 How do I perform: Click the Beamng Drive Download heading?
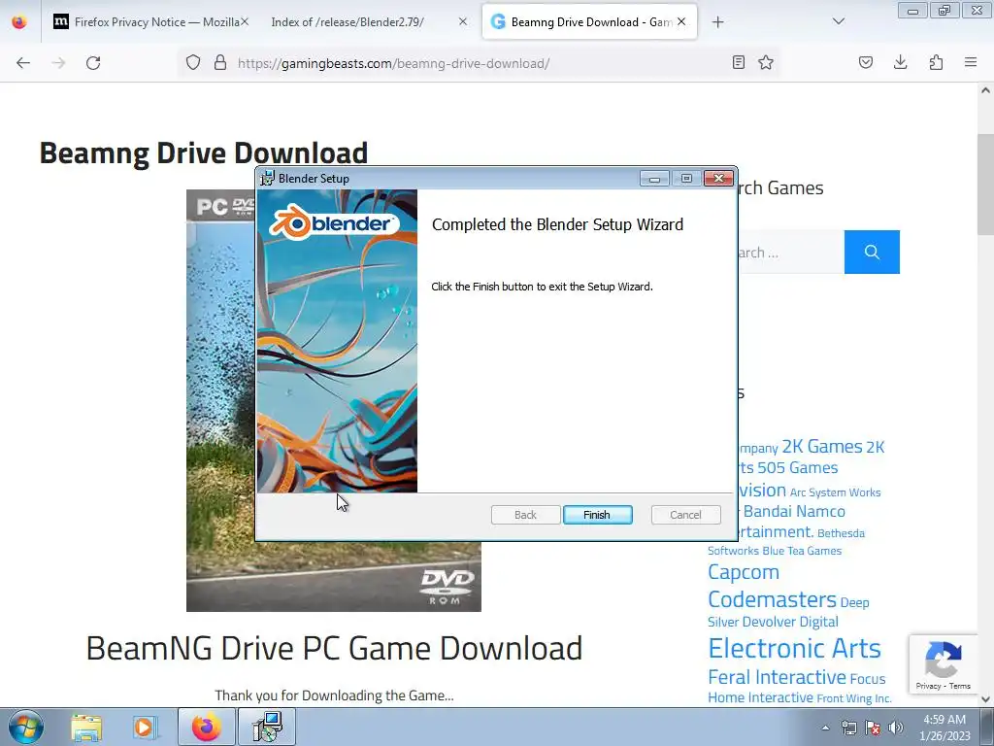204,153
